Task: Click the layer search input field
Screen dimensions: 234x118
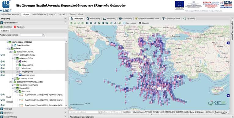Action: tap(31, 35)
